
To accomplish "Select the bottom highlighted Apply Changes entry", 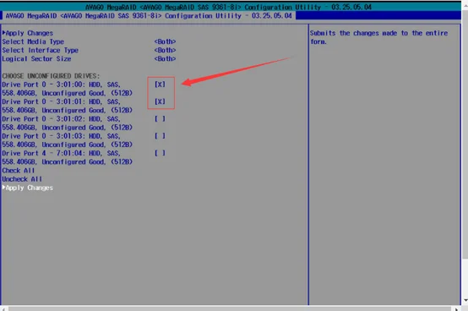I will point(28,188).
